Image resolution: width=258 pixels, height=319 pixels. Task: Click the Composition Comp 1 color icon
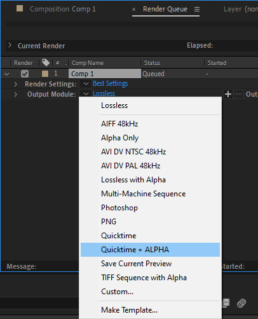tap(20, 8)
